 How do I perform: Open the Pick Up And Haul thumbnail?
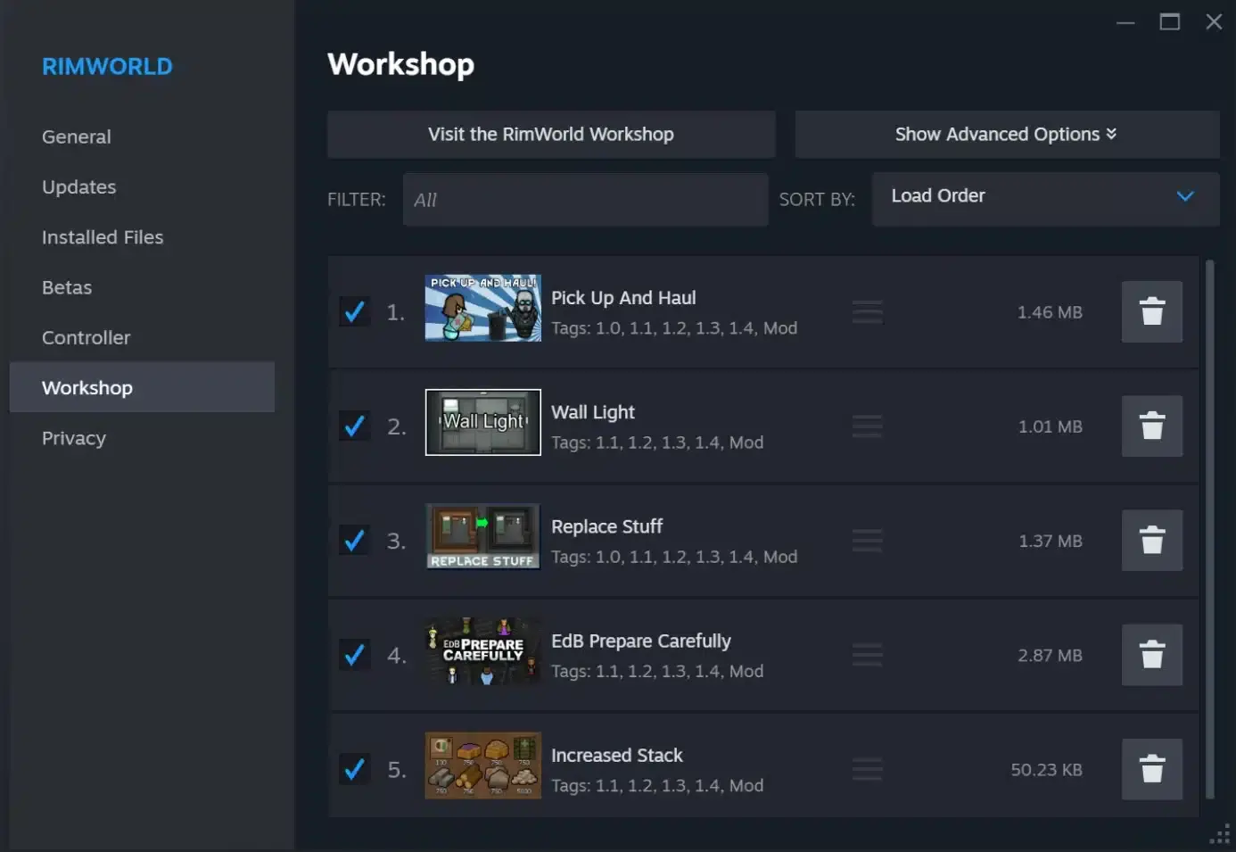tap(482, 308)
